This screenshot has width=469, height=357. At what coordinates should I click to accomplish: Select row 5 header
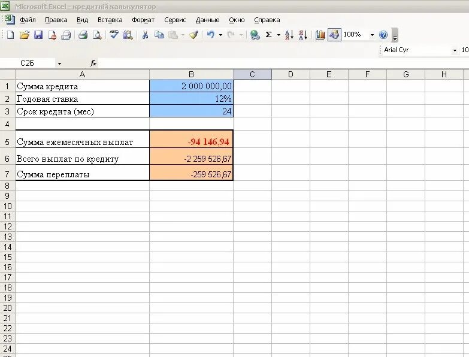coord(7,139)
